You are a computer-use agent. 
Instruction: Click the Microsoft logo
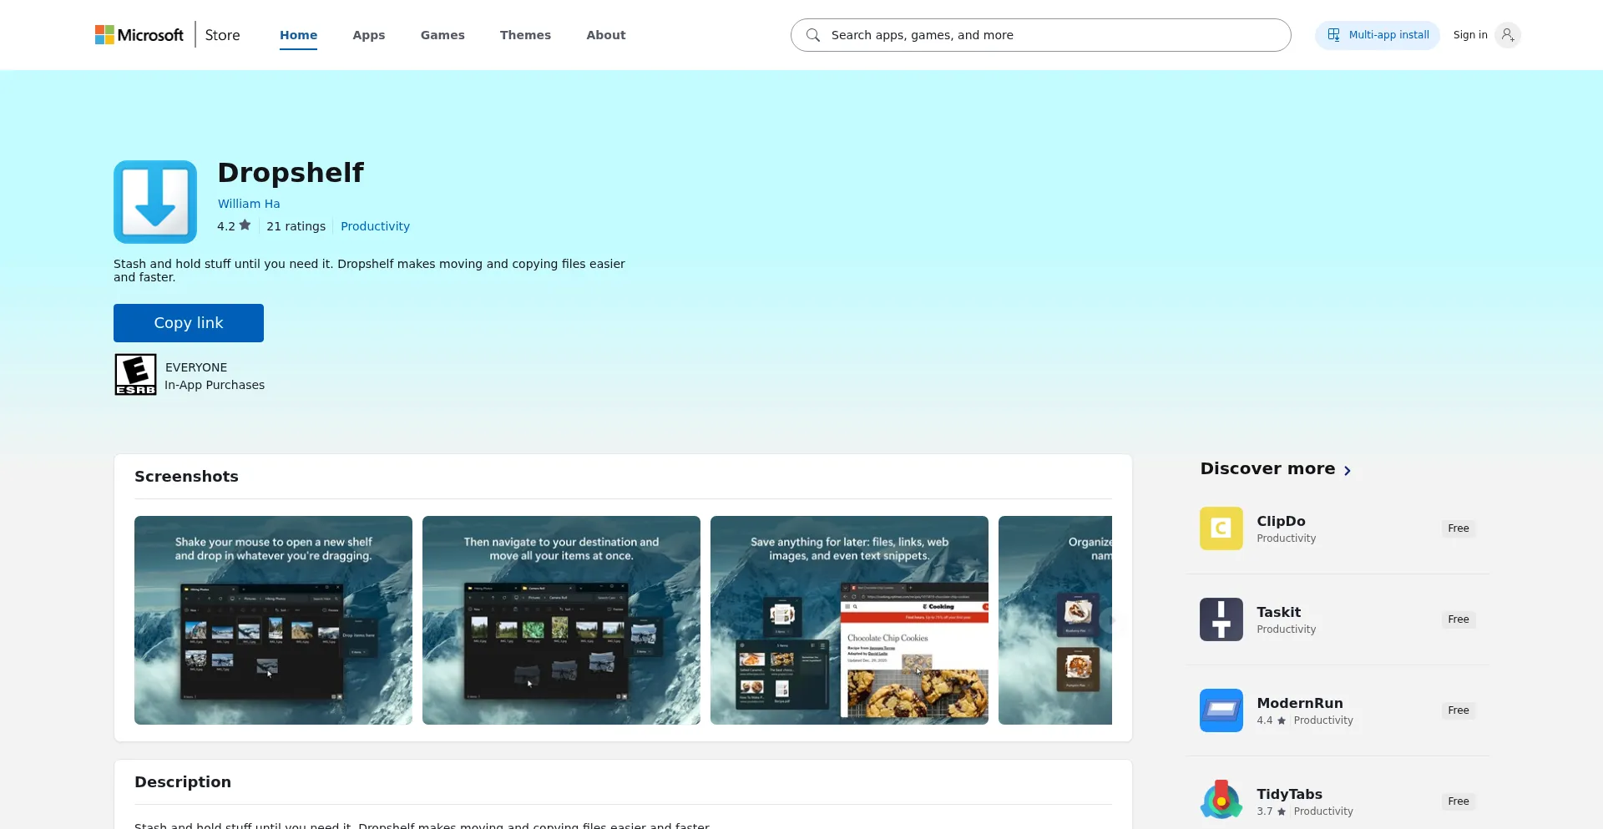tap(139, 35)
